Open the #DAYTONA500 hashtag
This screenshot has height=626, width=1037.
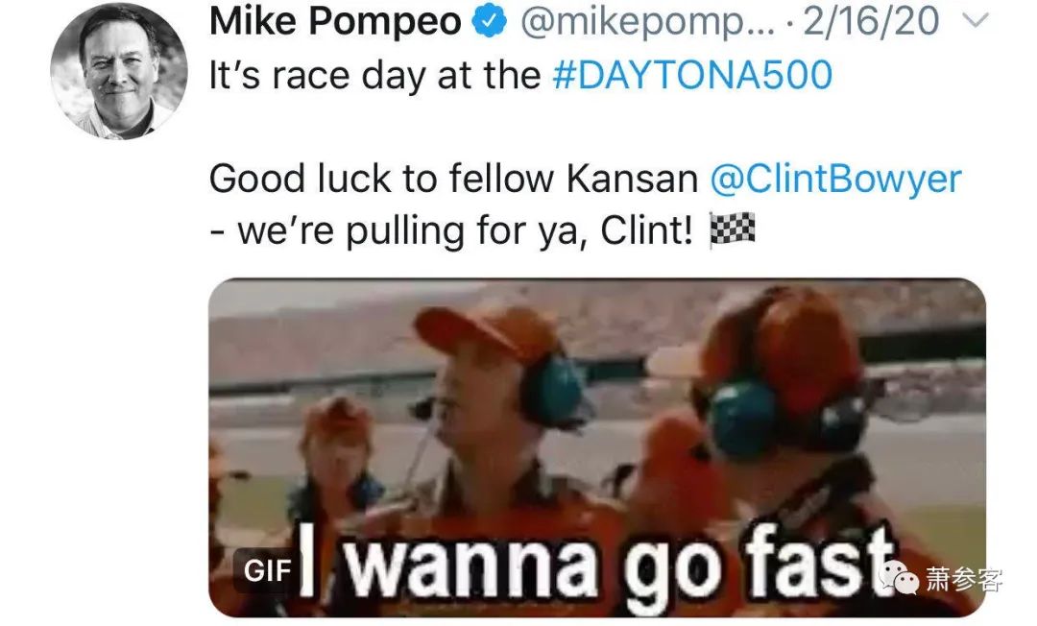click(x=691, y=75)
